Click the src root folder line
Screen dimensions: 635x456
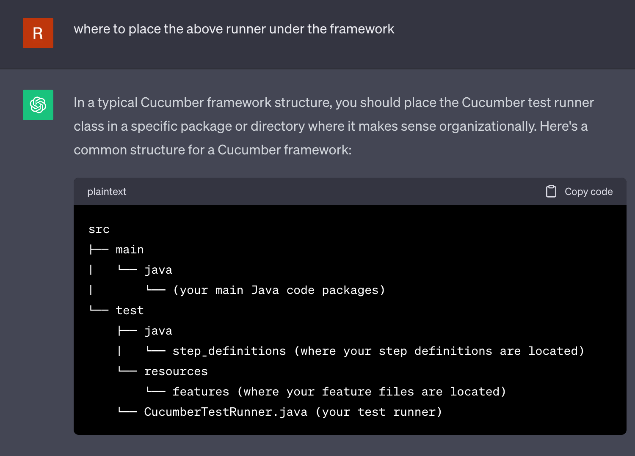click(99, 229)
